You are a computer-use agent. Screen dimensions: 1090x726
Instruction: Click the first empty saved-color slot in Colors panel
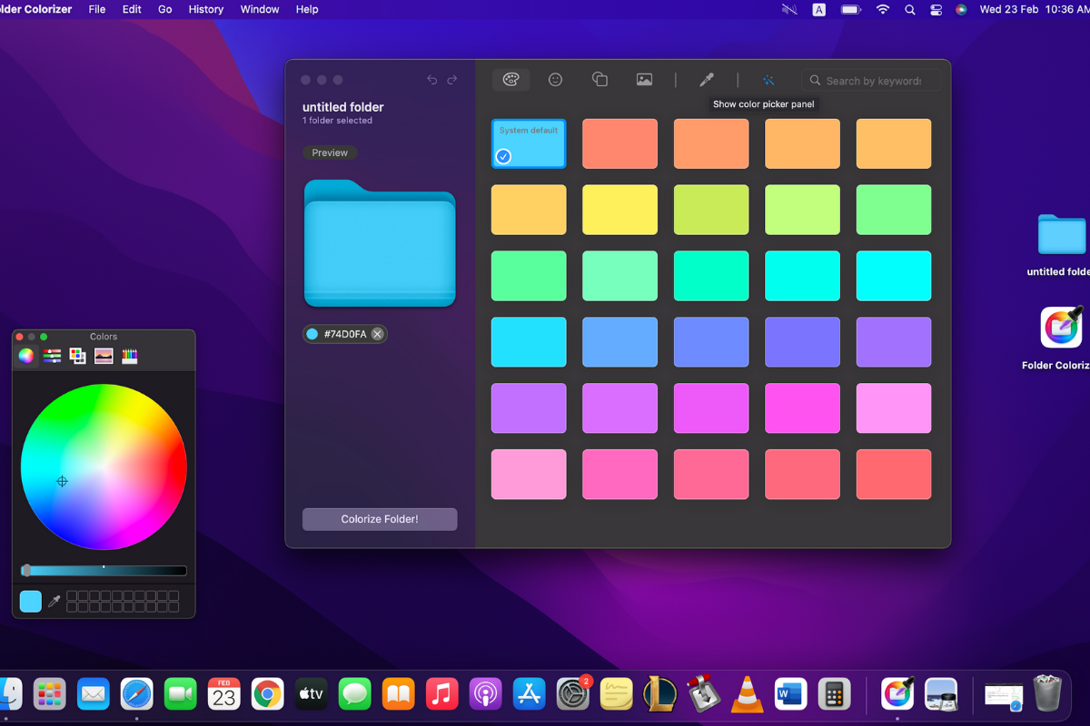click(73, 596)
